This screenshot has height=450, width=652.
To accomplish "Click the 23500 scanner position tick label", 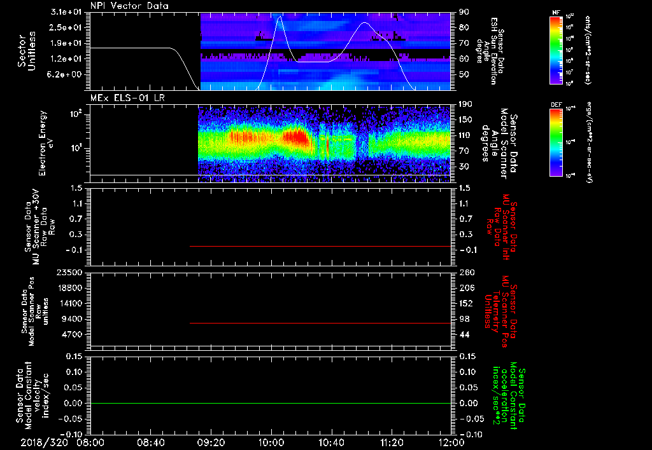I will point(69,273).
